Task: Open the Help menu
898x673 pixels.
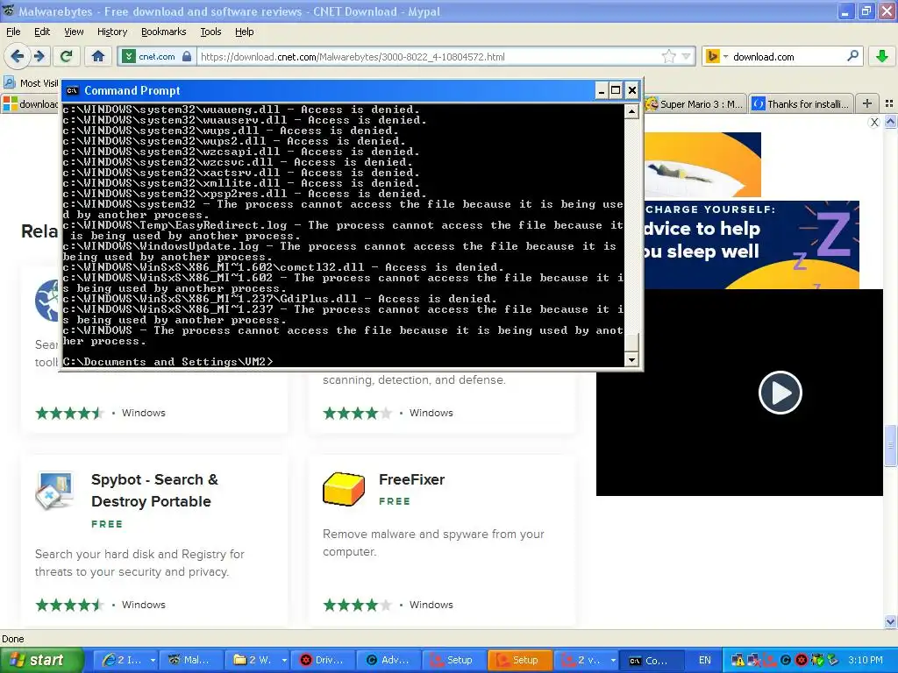Action: coord(244,32)
